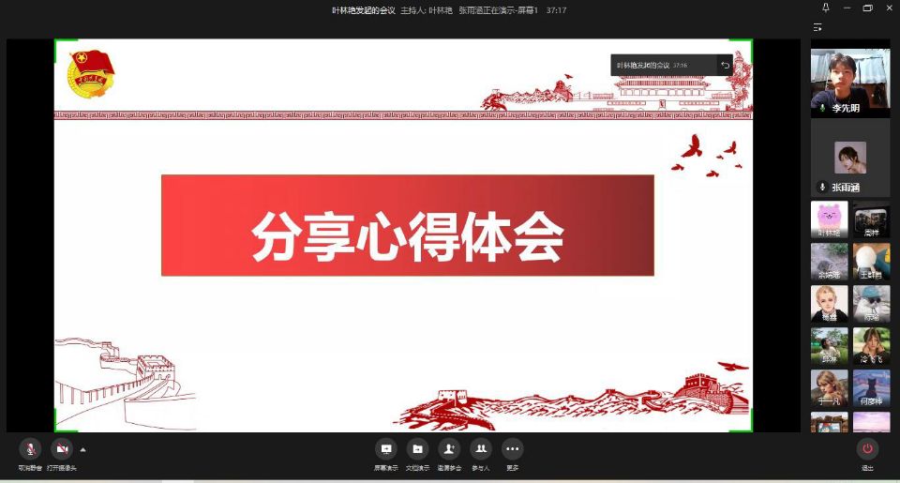The width and height of the screenshot is (900, 483).
Task: Collapse the participant sidebar panel
Action: coord(817,27)
